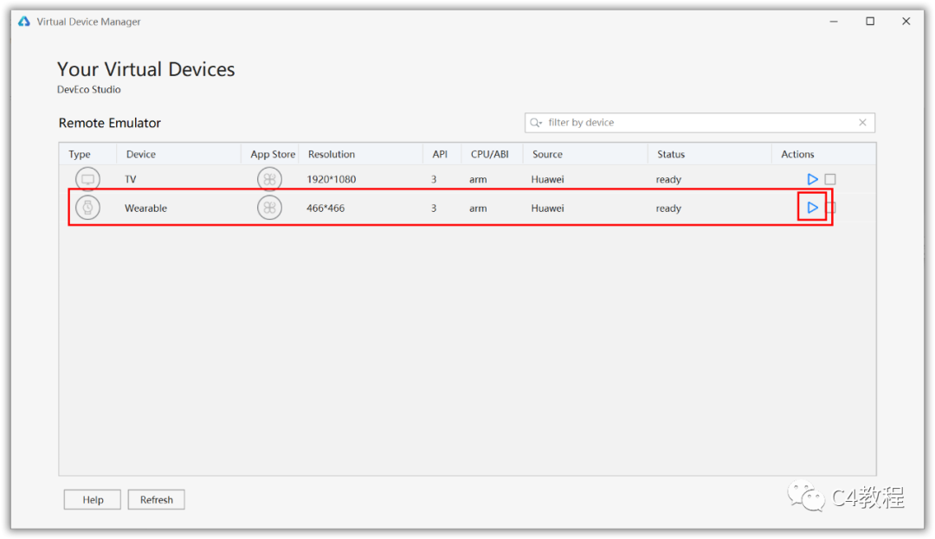Sort by the Type column header
The image size is (935, 539).
point(87,154)
